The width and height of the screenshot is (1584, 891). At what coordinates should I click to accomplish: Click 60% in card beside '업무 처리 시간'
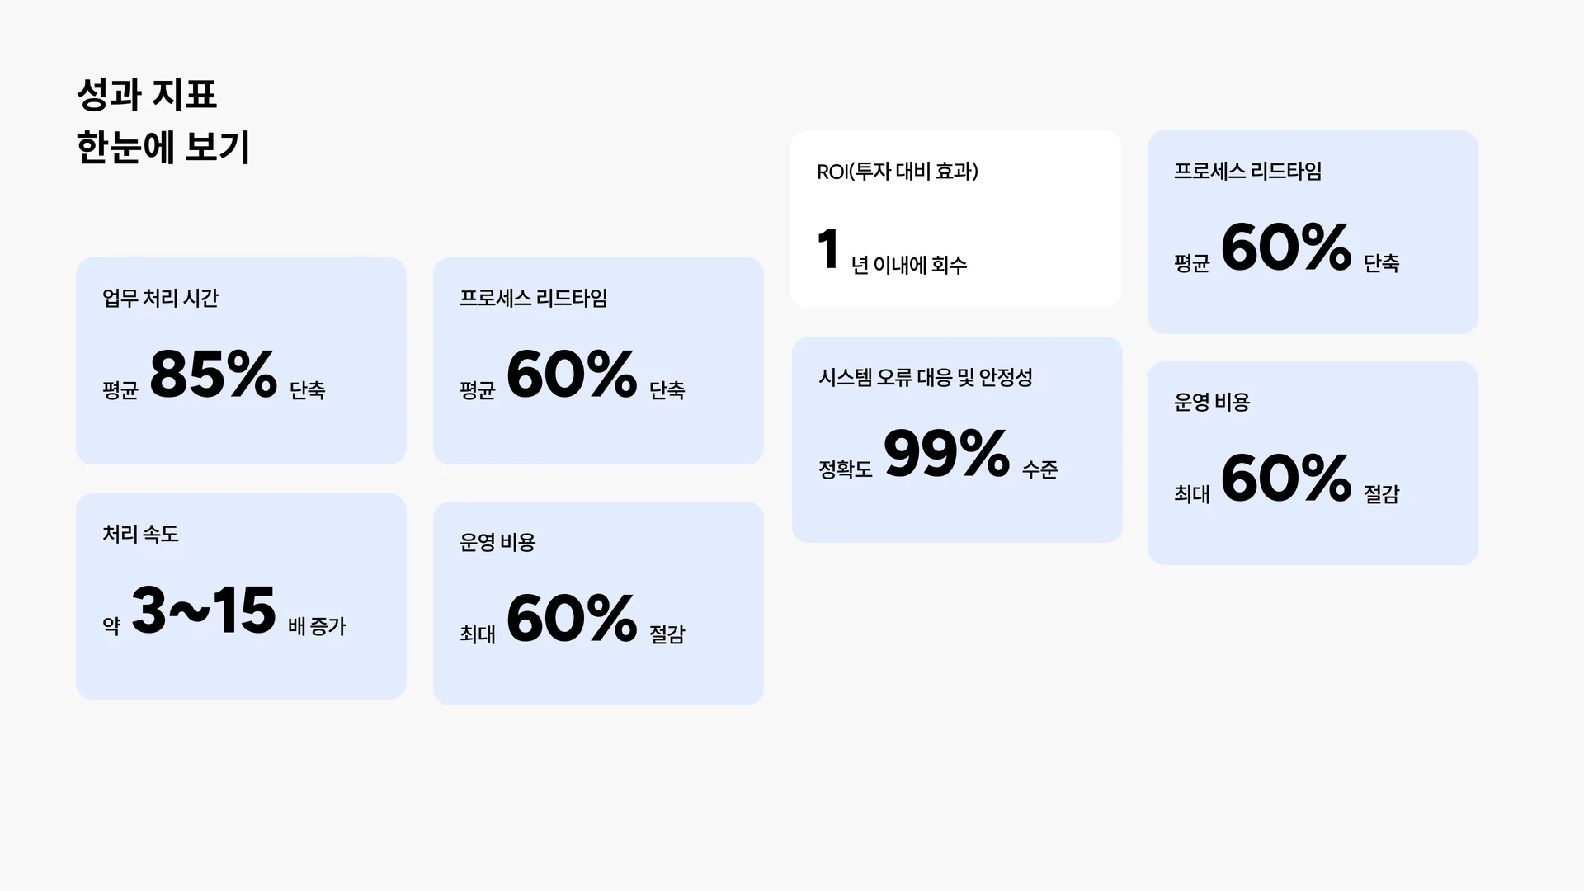pos(571,374)
